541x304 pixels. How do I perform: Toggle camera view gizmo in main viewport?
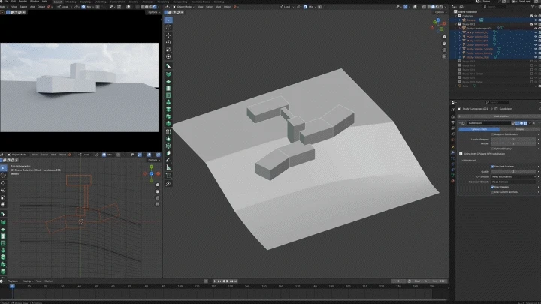pyautogui.click(x=444, y=50)
